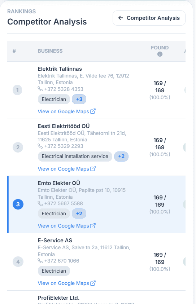Image resolution: width=196 pixels, height=304 pixels.
Task: Go back via the Competitor Analysis button
Action: click(149, 18)
